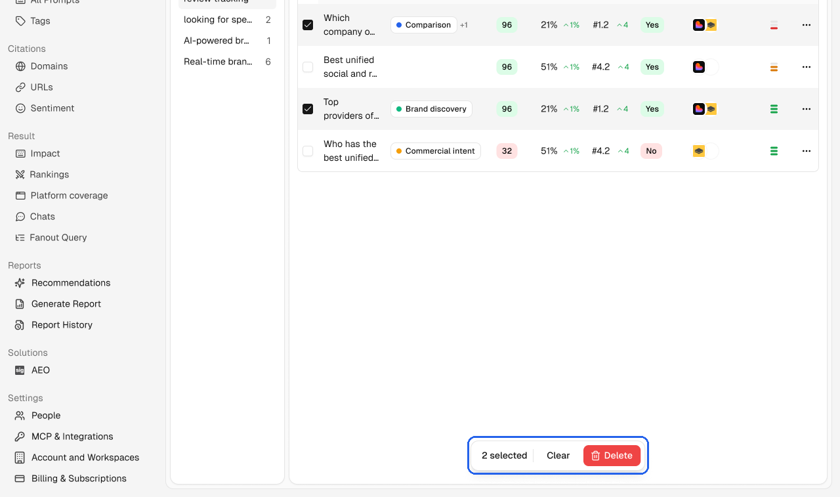Click the Comparison tag
Screen dimensions: 840x497
click(424, 25)
